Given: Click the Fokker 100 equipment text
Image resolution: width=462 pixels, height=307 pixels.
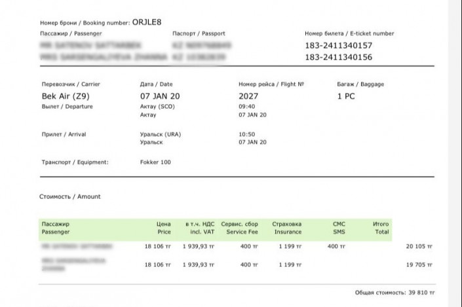Looking at the screenshot, I should pyautogui.click(x=155, y=162).
